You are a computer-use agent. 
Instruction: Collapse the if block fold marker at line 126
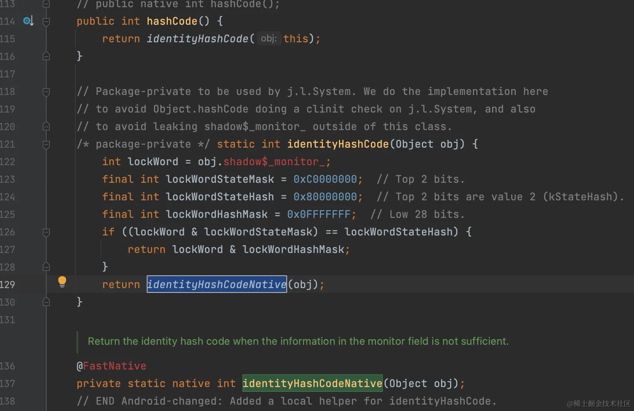coord(46,232)
